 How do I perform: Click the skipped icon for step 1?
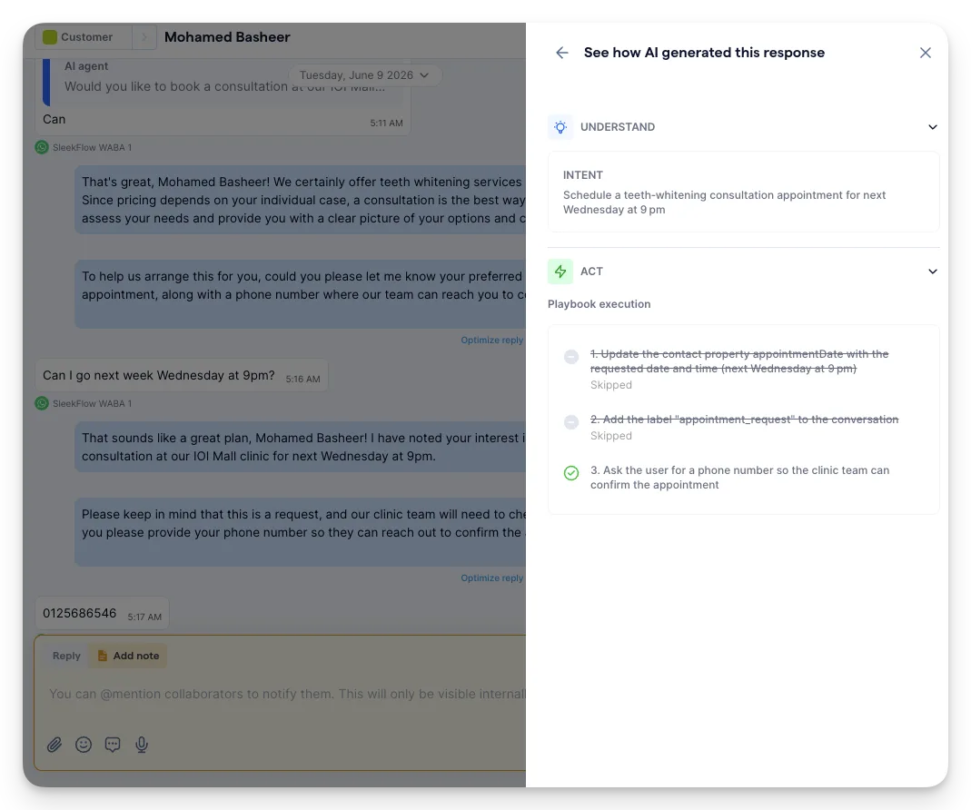(571, 357)
